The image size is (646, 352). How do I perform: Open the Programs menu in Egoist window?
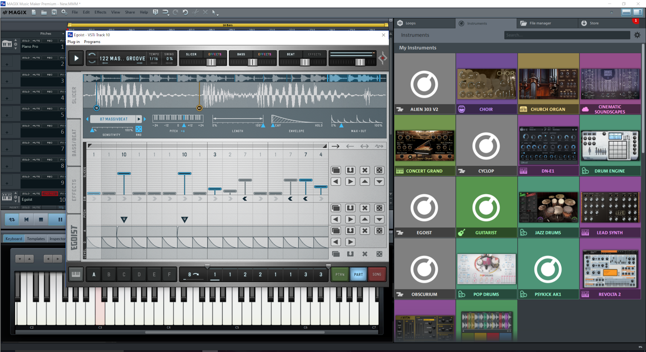(x=92, y=42)
